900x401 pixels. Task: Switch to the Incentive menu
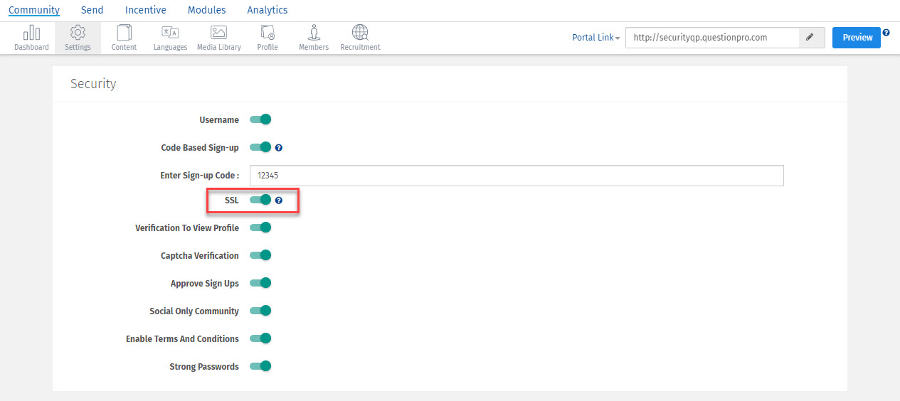coord(145,10)
